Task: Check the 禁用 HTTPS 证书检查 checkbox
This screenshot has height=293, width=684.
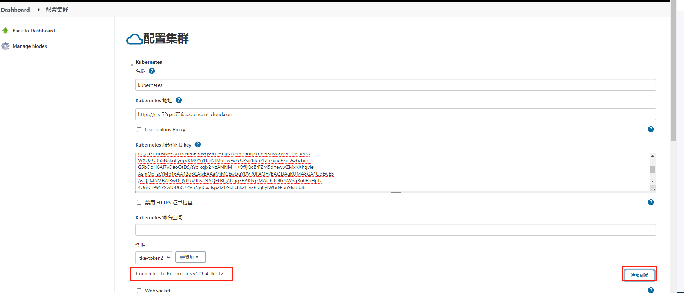Action: [x=139, y=203]
